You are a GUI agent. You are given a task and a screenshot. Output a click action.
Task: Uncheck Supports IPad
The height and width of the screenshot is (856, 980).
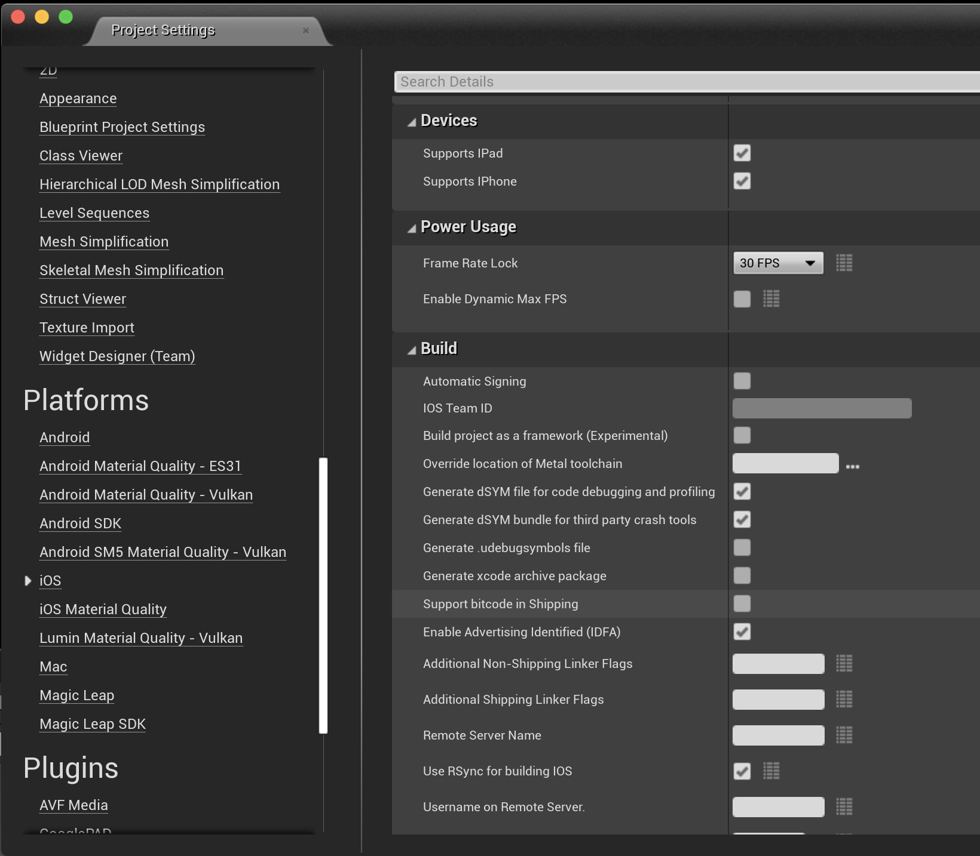click(x=742, y=153)
